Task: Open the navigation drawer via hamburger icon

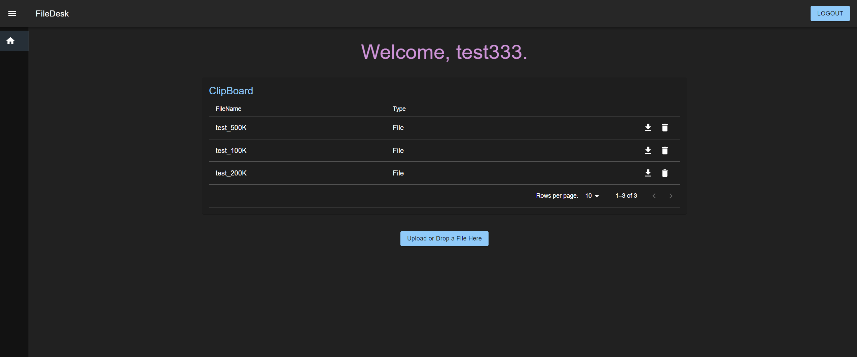Action: coord(12,13)
